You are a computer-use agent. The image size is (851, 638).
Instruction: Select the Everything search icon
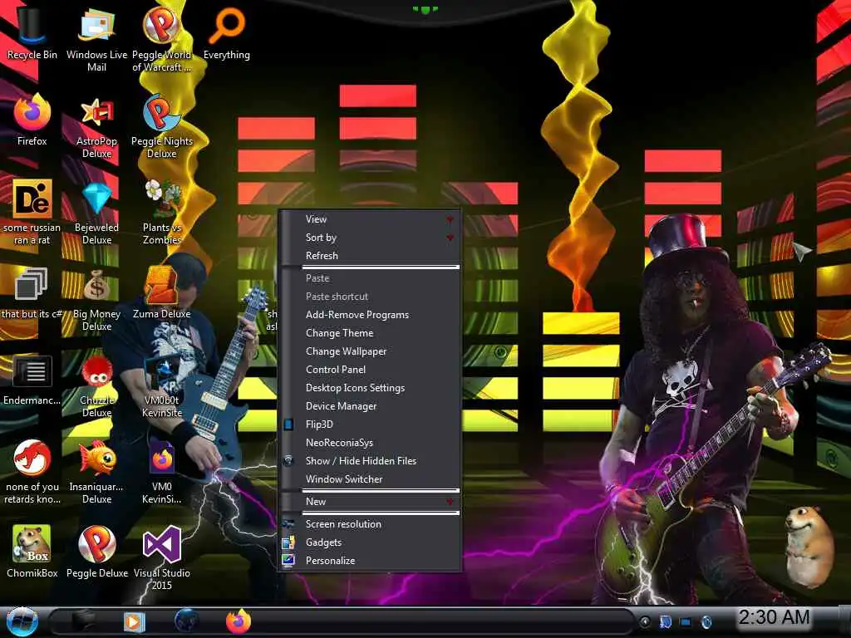coord(227,33)
